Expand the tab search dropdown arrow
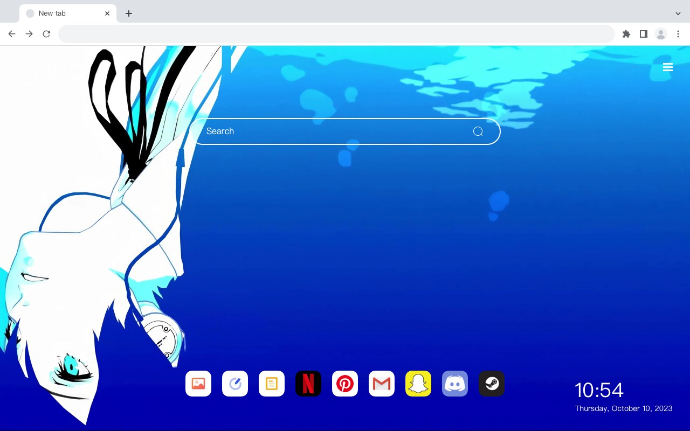Viewport: 690px width, 431px height. (678, 13)
